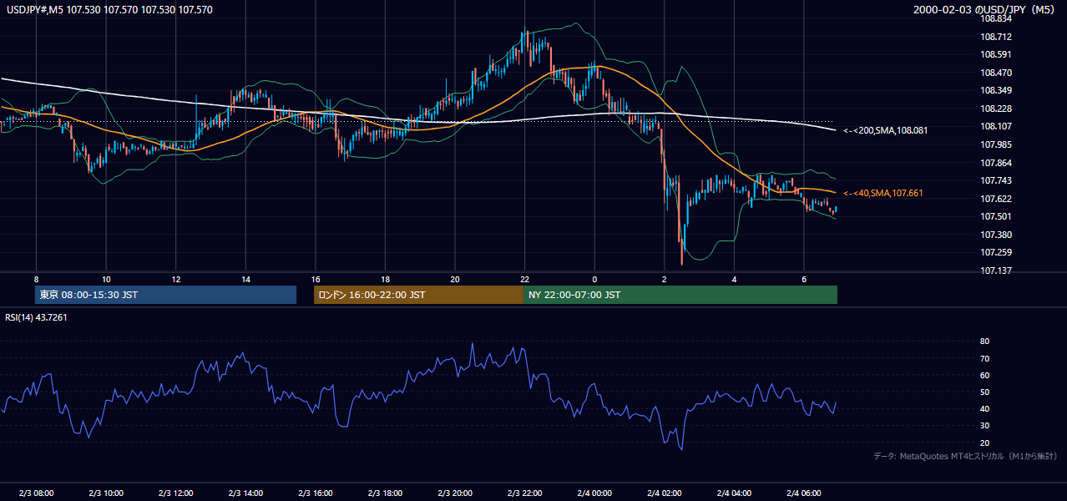Click price axis value 108.228
Screen dimensions: 1067x501
996,109
